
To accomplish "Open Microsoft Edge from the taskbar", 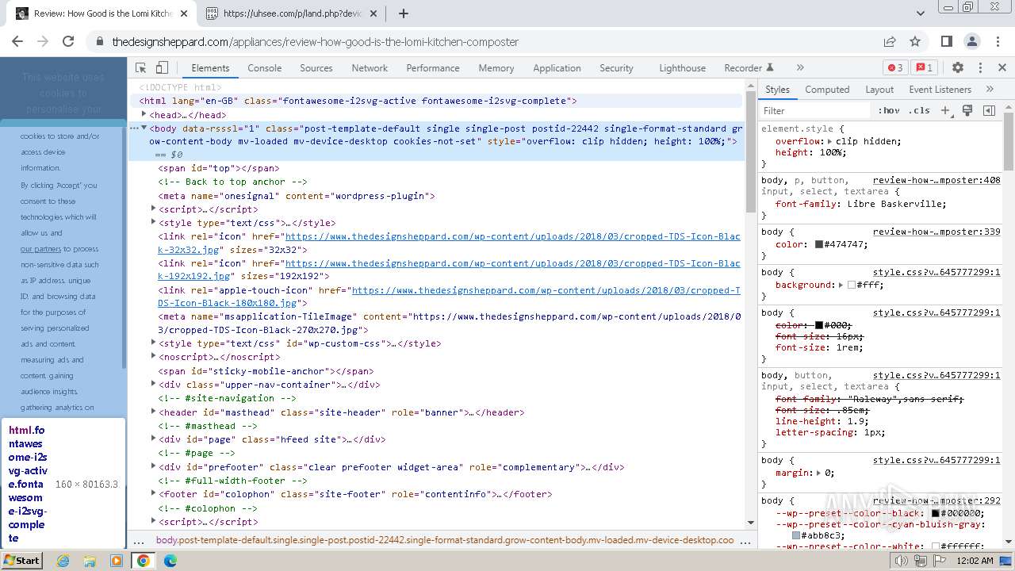I will point(170,561).
